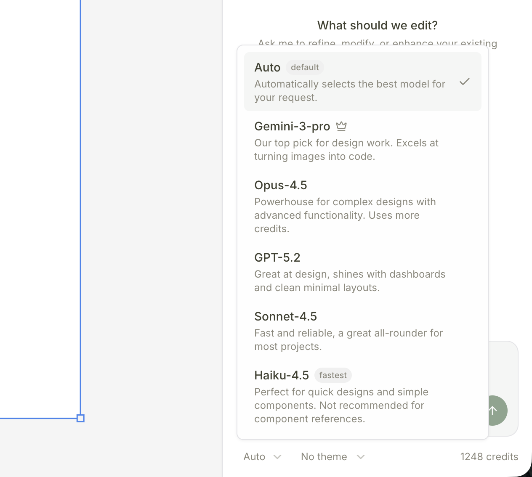532x477 pixels.
Task: Click the chevron next to No theme
Action: point(360,457)
